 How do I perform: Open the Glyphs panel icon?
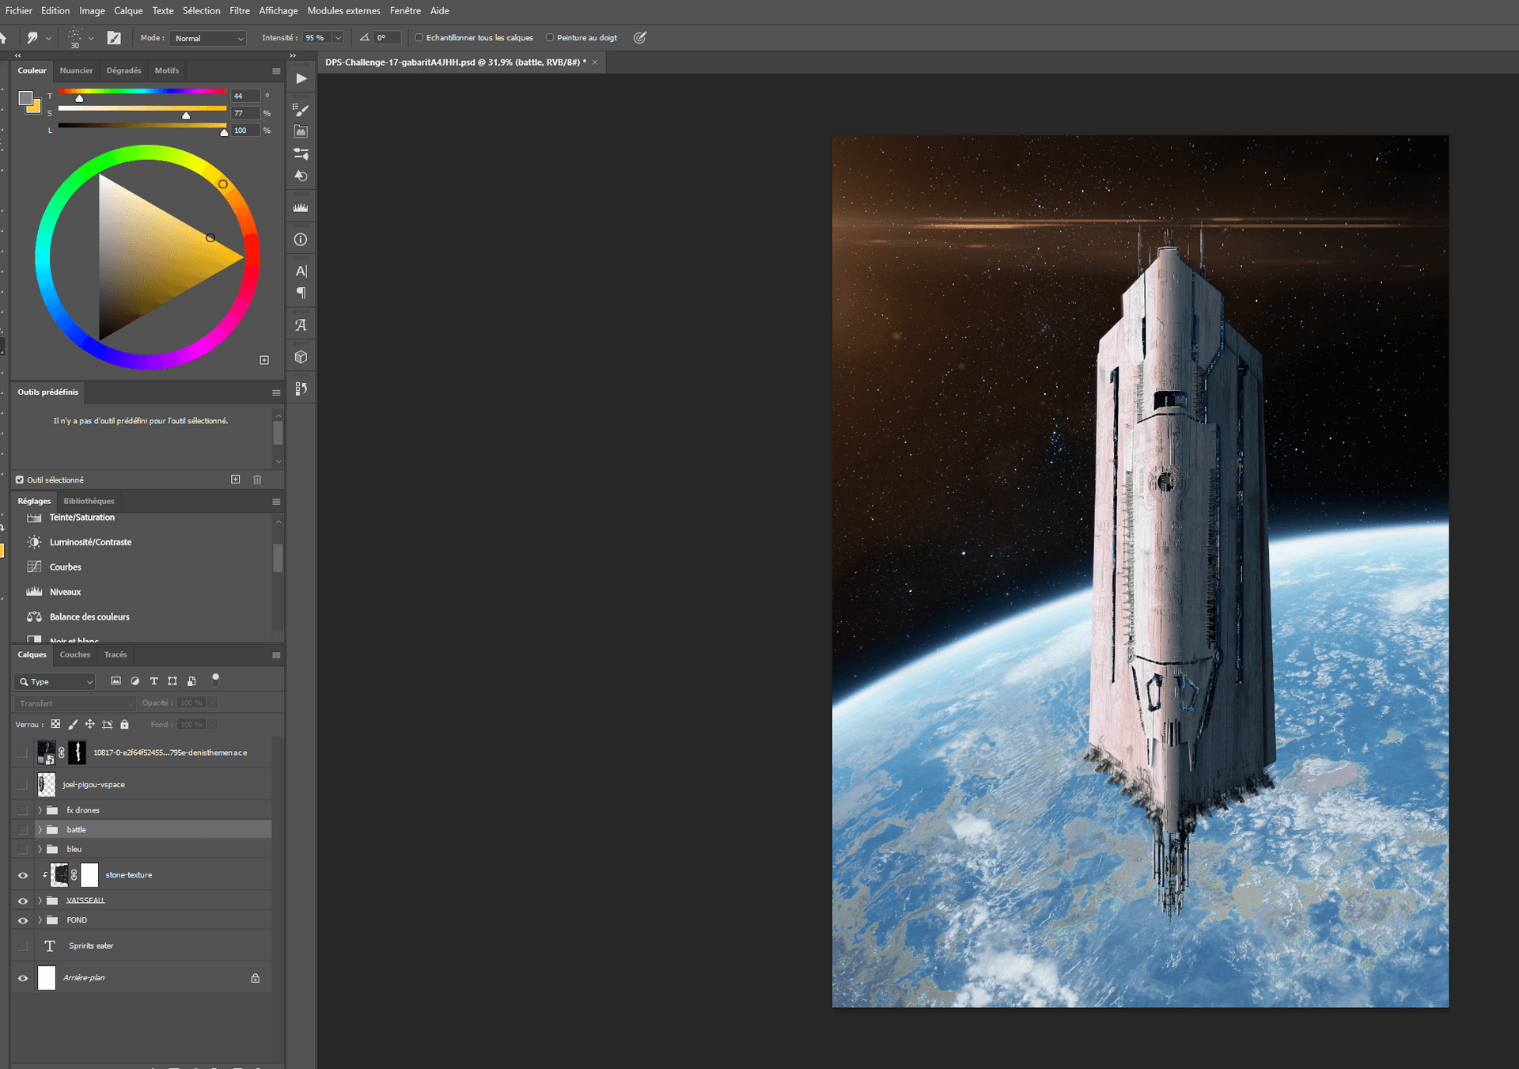tap(301, 324)
